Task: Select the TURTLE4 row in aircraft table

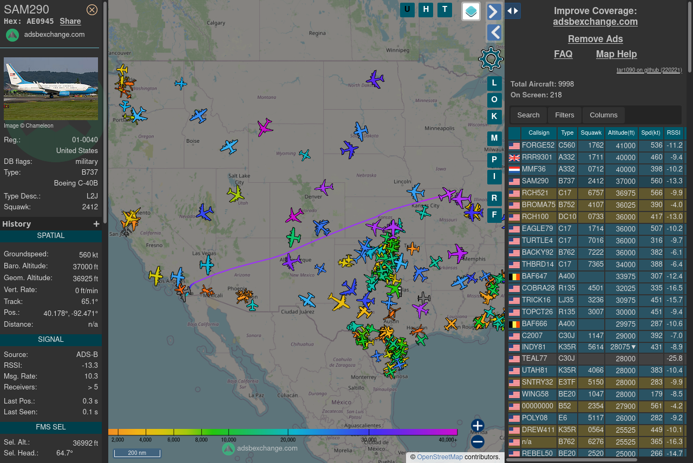Action: click(597, 241)
